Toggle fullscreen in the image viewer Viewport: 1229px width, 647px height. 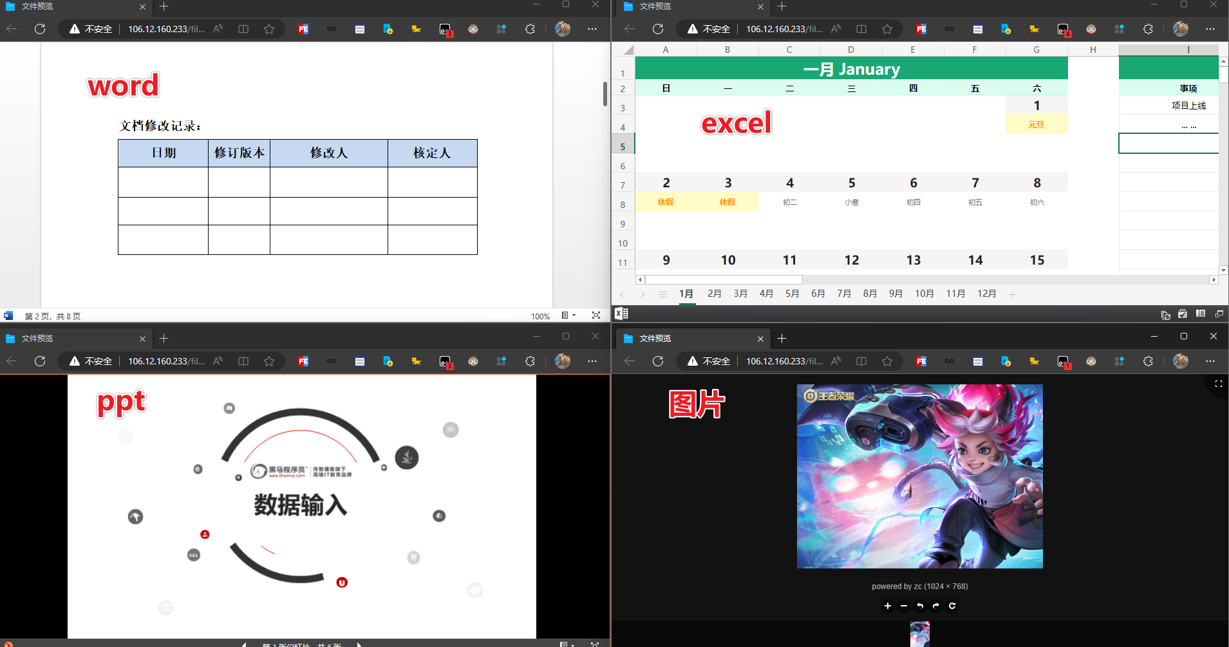(x=1218, y=384)
